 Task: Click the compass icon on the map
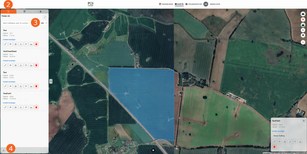pyautogui.click(x=303, y=42)
